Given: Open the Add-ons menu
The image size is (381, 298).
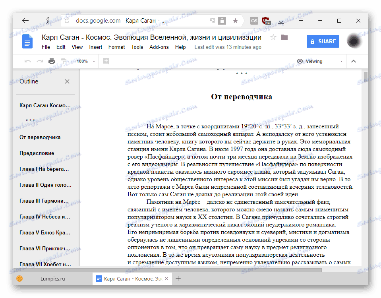Looking at the screenshot, I should 159,47.
